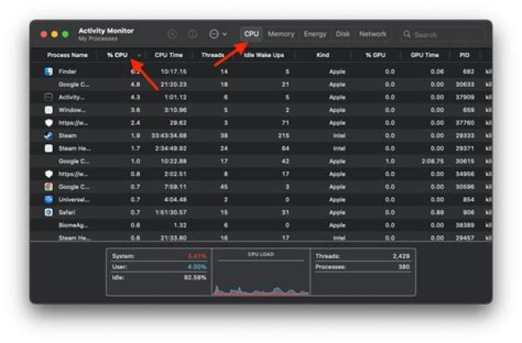Sort by Kind column header

click(x=323, y=55)
